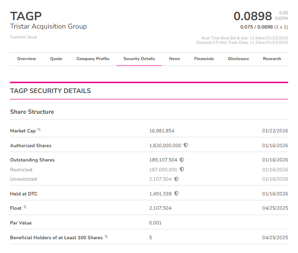
Task: Click shield icon next to Held at DTC value
Action: tap(177, 193)
